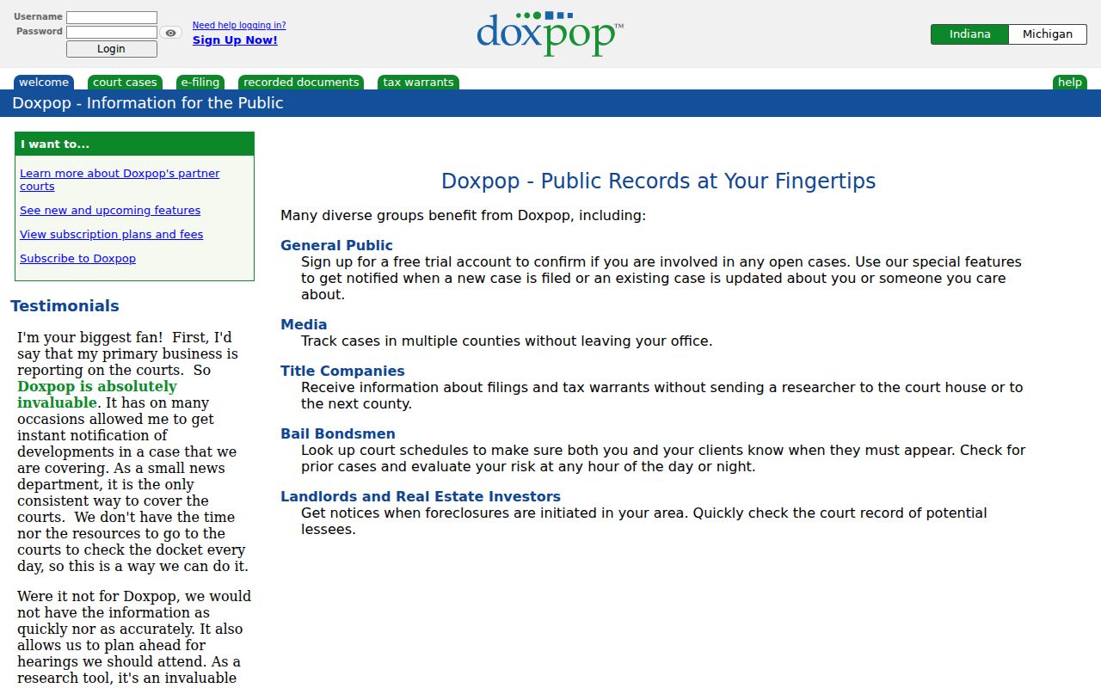The width and height of the screenshot is (1101, 688).
Task: Click the General Public heading
Action: (x=336, y=245)
